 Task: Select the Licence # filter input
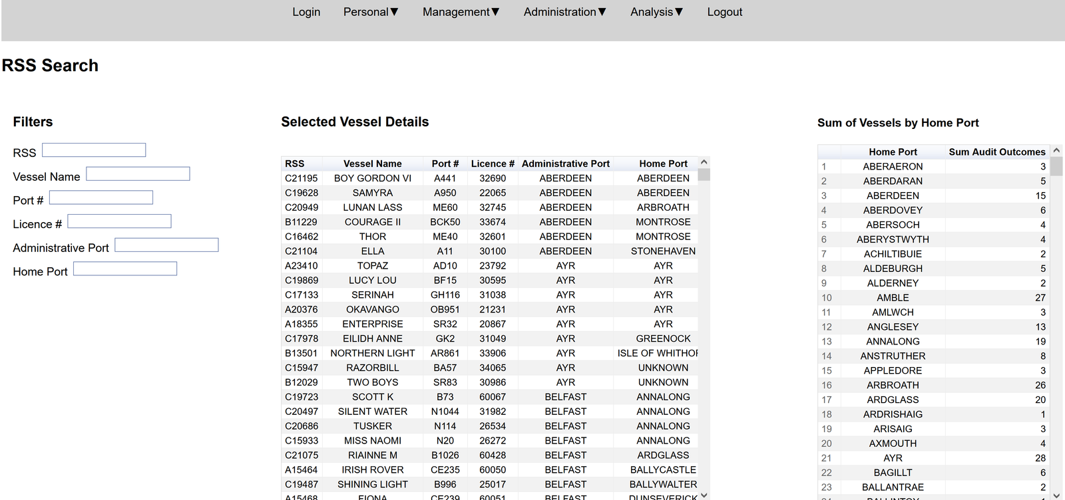coord(119,221)
